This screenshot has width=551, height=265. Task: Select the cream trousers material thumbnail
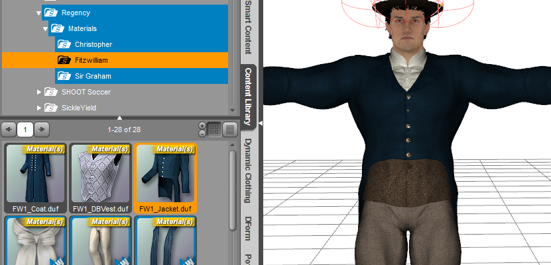(x=101, y=241)
